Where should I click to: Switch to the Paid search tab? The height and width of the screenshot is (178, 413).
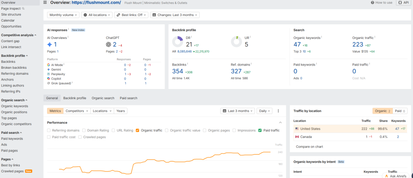click(129, 98)
